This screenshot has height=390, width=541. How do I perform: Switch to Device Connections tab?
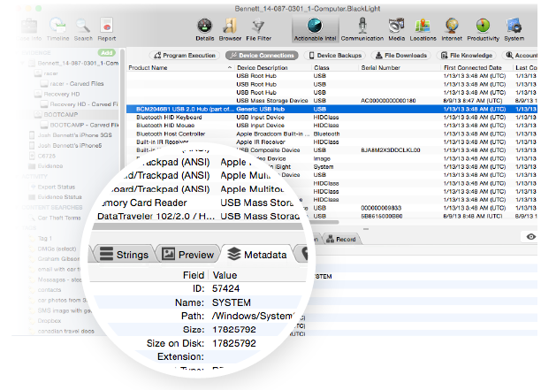pos(262,55)
